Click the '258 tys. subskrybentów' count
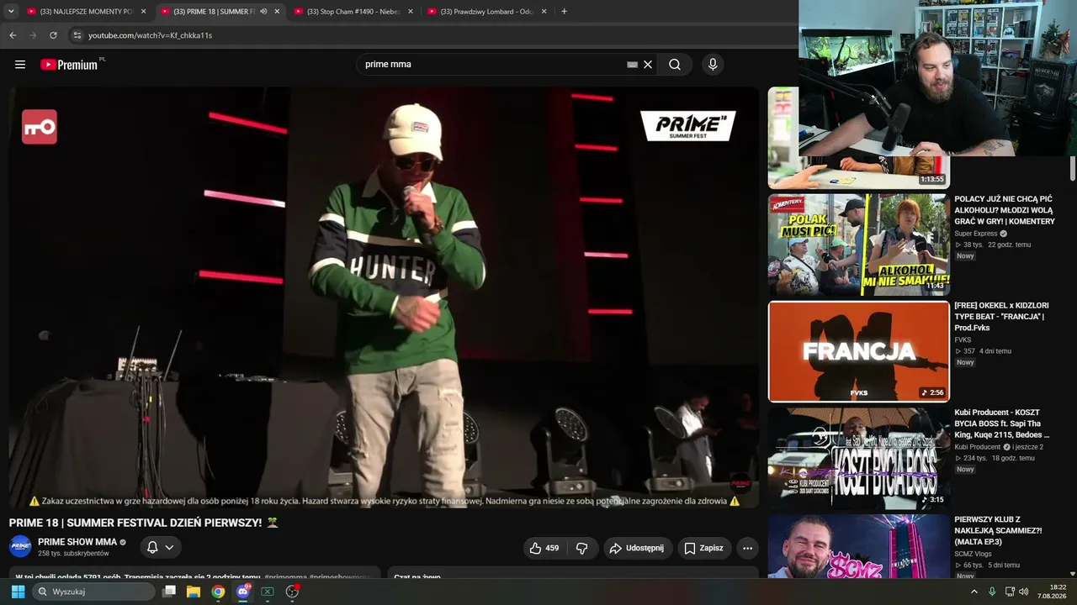This screenshot has width=1077, height=605. click(x=73, y=554)
